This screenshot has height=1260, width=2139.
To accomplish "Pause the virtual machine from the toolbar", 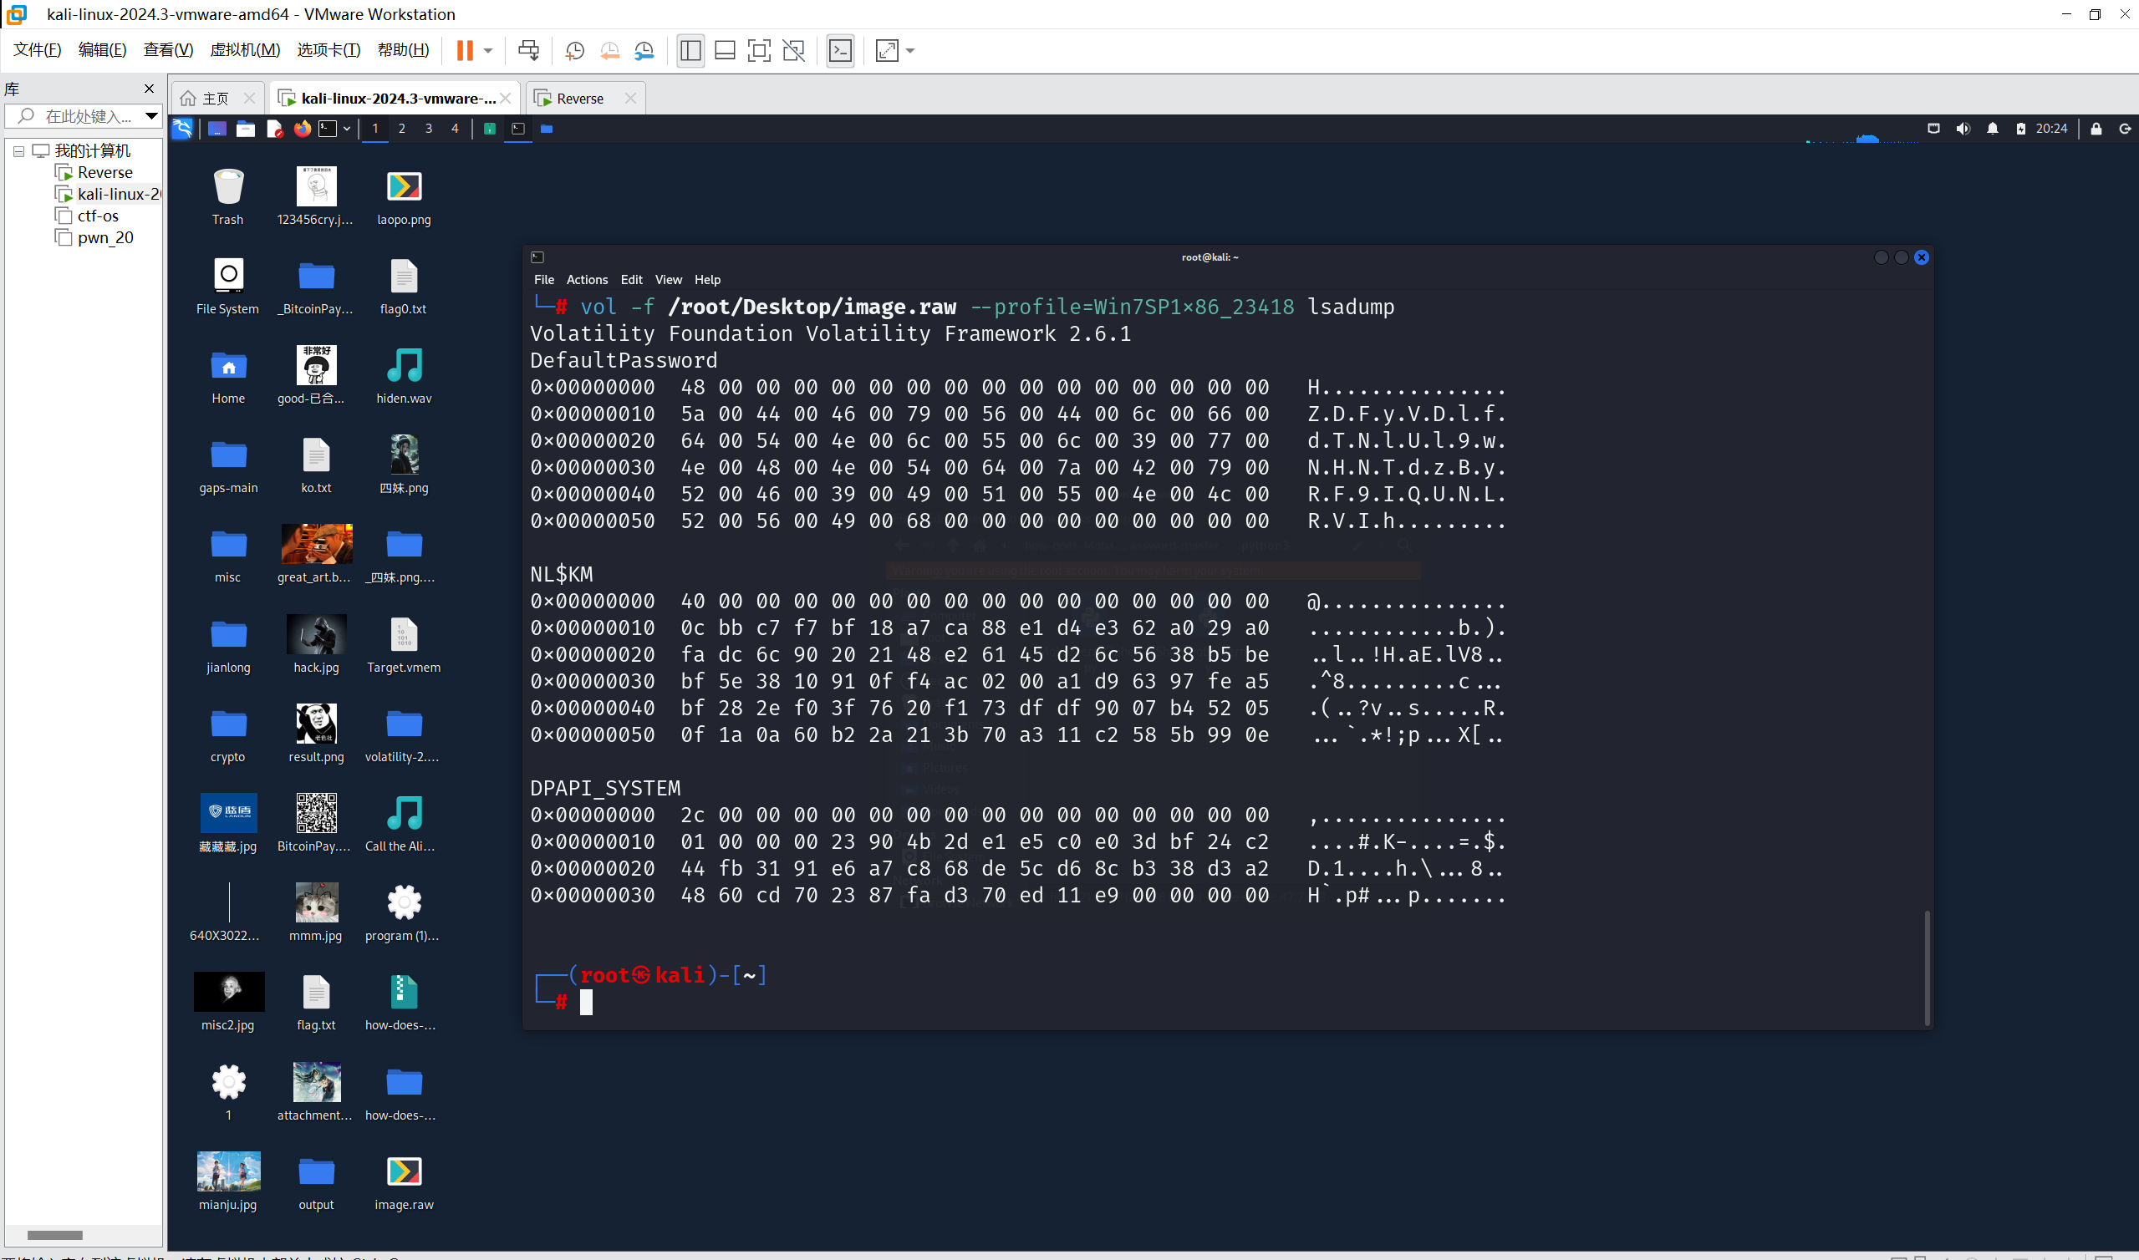I will (465, 50).
